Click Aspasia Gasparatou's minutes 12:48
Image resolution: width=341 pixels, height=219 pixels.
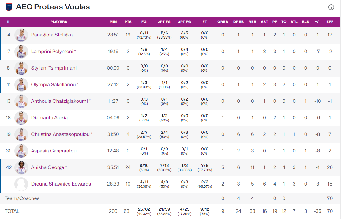[113, 151]
